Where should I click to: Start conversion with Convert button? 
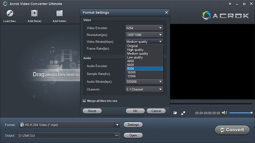click(232, 130)
